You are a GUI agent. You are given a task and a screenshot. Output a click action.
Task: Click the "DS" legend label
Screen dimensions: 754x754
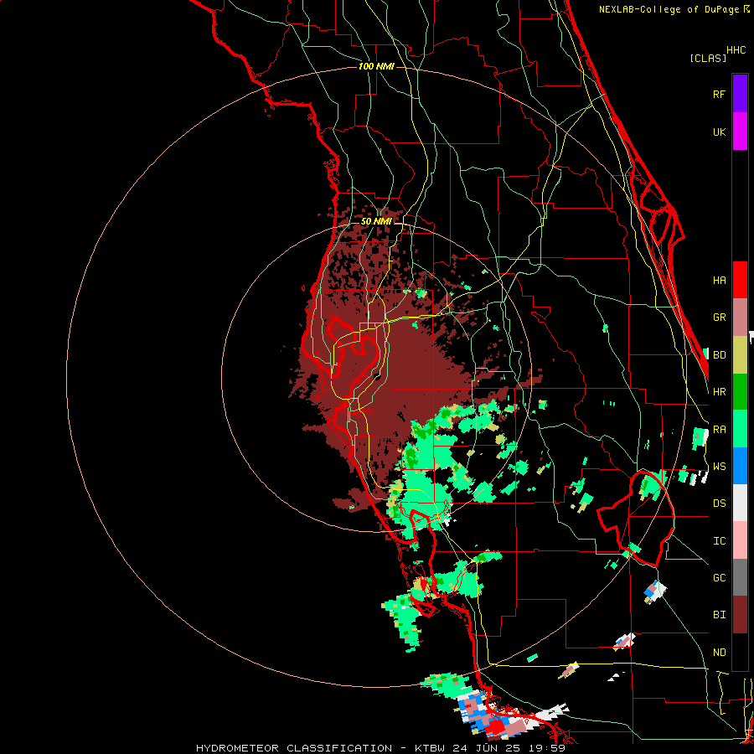(719, 504)
